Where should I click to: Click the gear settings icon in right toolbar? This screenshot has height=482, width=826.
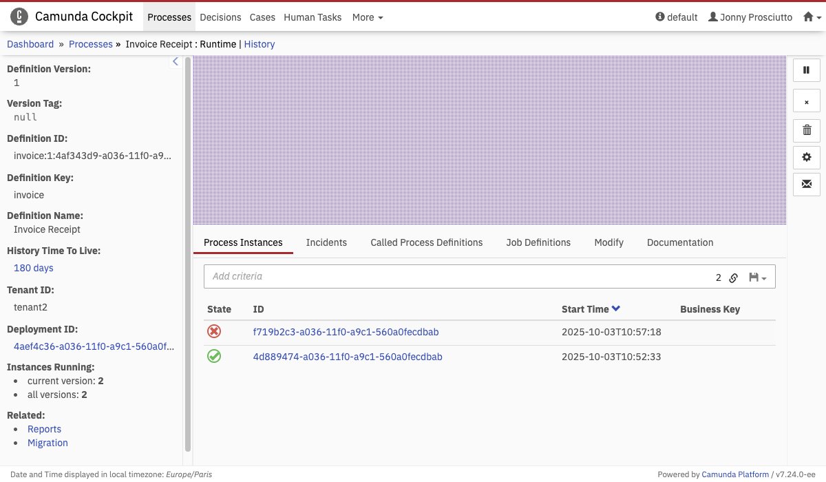click(807, 157)
